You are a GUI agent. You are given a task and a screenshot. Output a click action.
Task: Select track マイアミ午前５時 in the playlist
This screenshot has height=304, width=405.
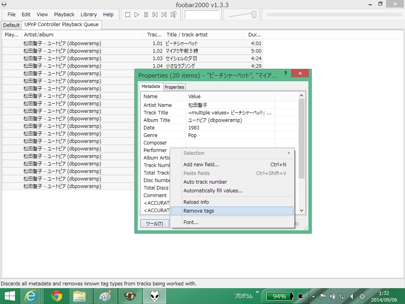[182, 51]
